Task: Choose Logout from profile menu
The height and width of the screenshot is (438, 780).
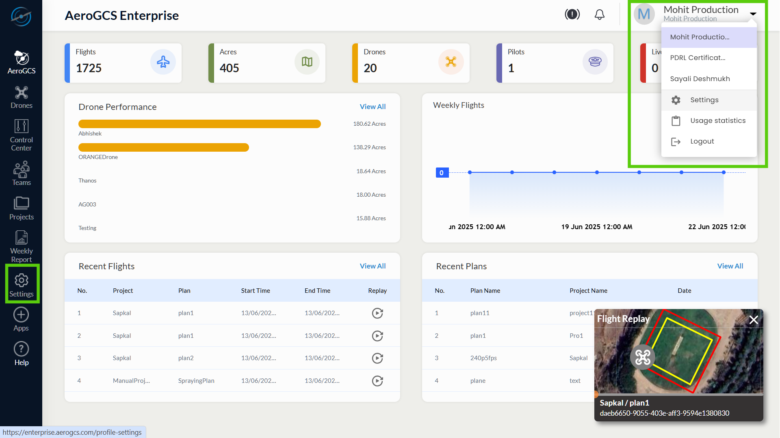Action: click(708, 142)
